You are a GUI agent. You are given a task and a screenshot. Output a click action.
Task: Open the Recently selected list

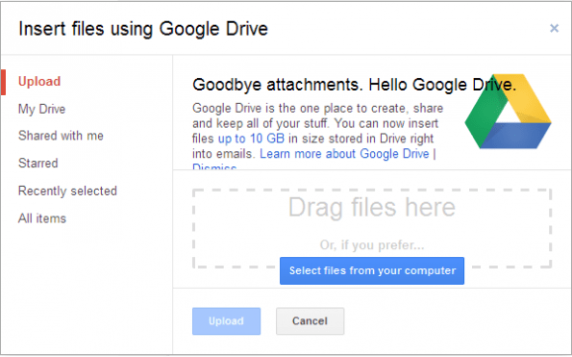67,191
